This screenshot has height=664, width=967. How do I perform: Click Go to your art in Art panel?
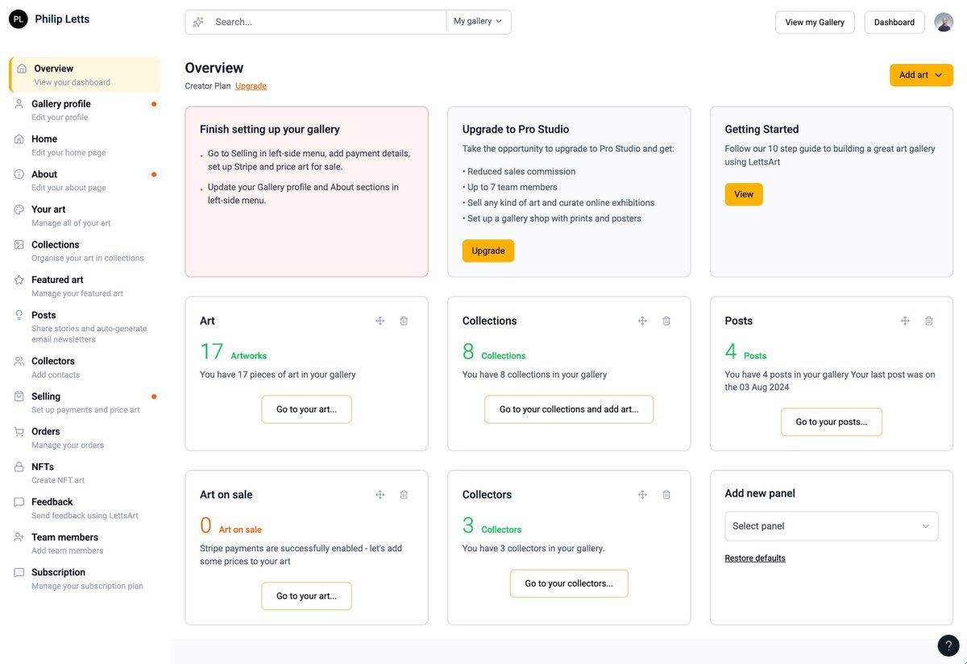tap(306, 409)
